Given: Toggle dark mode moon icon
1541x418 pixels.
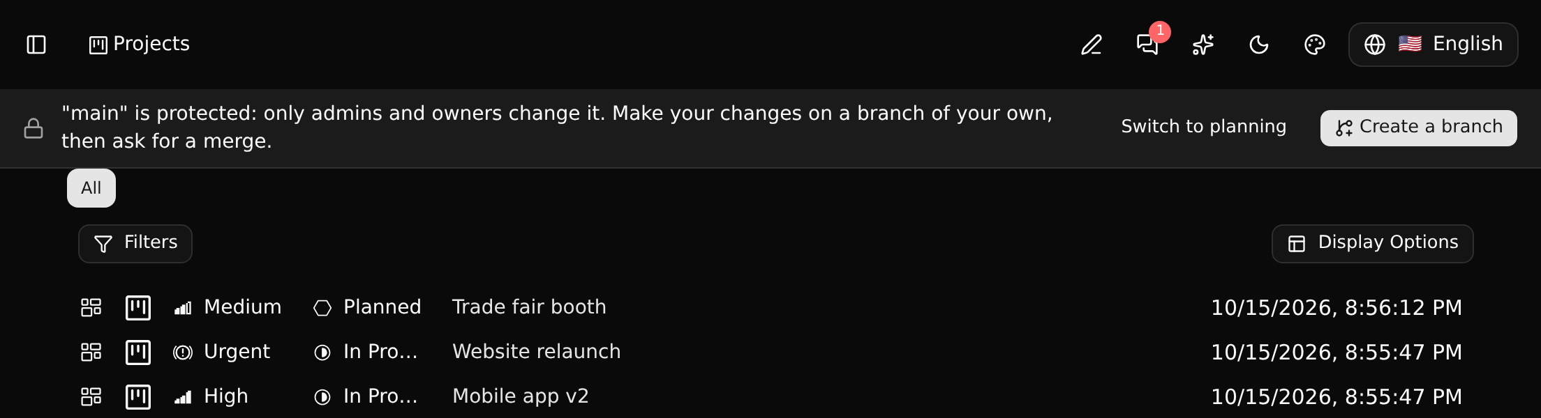Looking at the screenshot, I should click(1259, 45).
